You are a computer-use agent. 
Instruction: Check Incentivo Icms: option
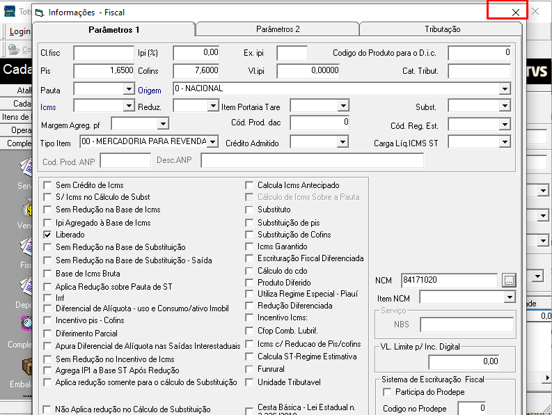pyautogui.click(x=249, y=318)
